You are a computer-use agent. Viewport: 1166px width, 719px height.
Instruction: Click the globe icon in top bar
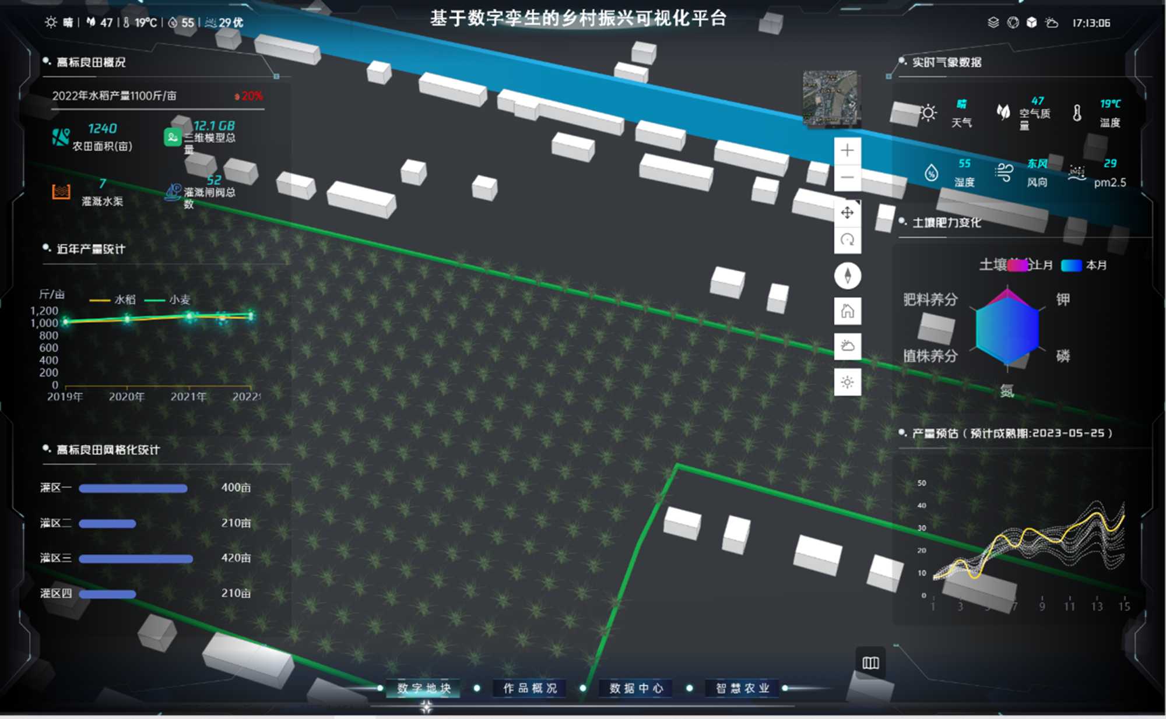(x=1013, y=23)
